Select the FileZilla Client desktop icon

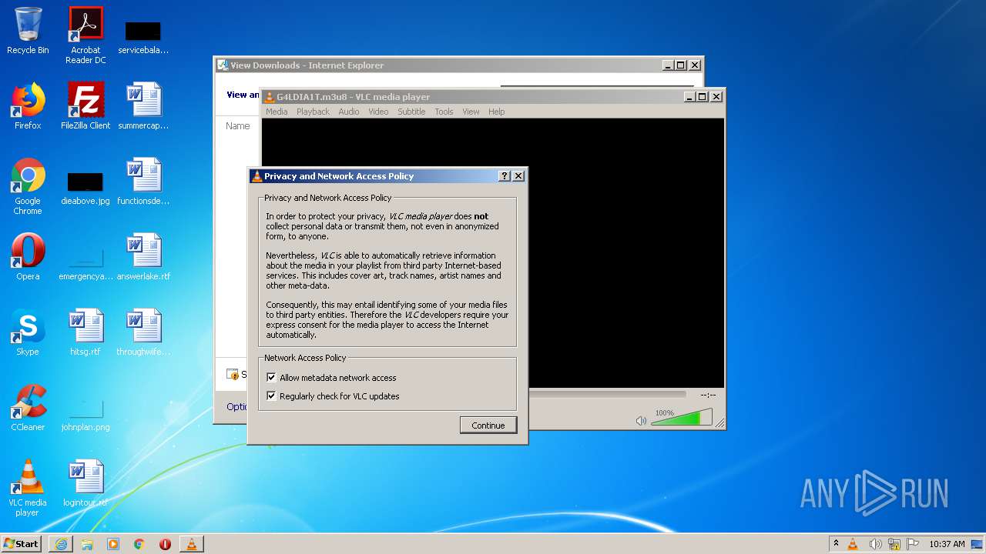pos(86,106)
